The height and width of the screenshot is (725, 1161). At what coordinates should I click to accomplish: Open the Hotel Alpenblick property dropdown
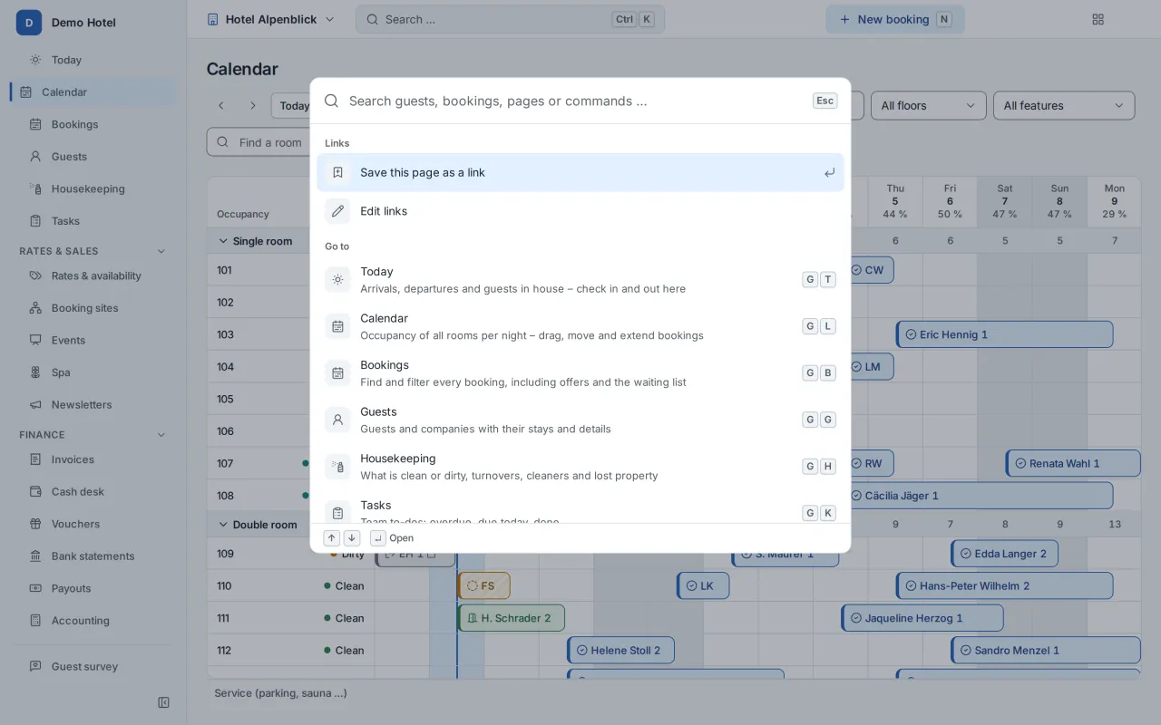[x=270, y=19]
